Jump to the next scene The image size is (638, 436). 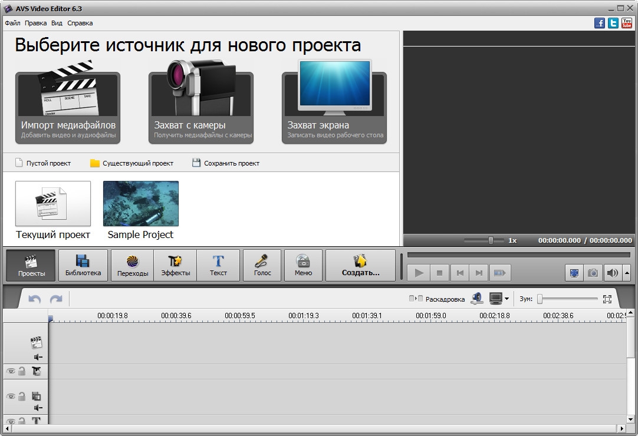pyautogui.click(x=499, y=273)
